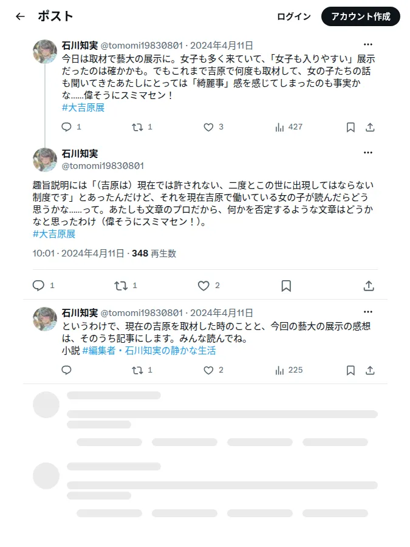Open more options menu on main post
The image size is (410, 547).
[368, 153]
